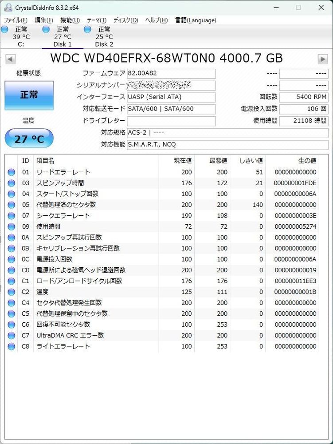Click status icon for ID C8 ライトエラーレート
This screenshot has height=444, width=333.
[12, 347]
